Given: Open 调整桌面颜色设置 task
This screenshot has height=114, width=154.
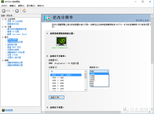Looking at the screenshot, I should point(15,42).
